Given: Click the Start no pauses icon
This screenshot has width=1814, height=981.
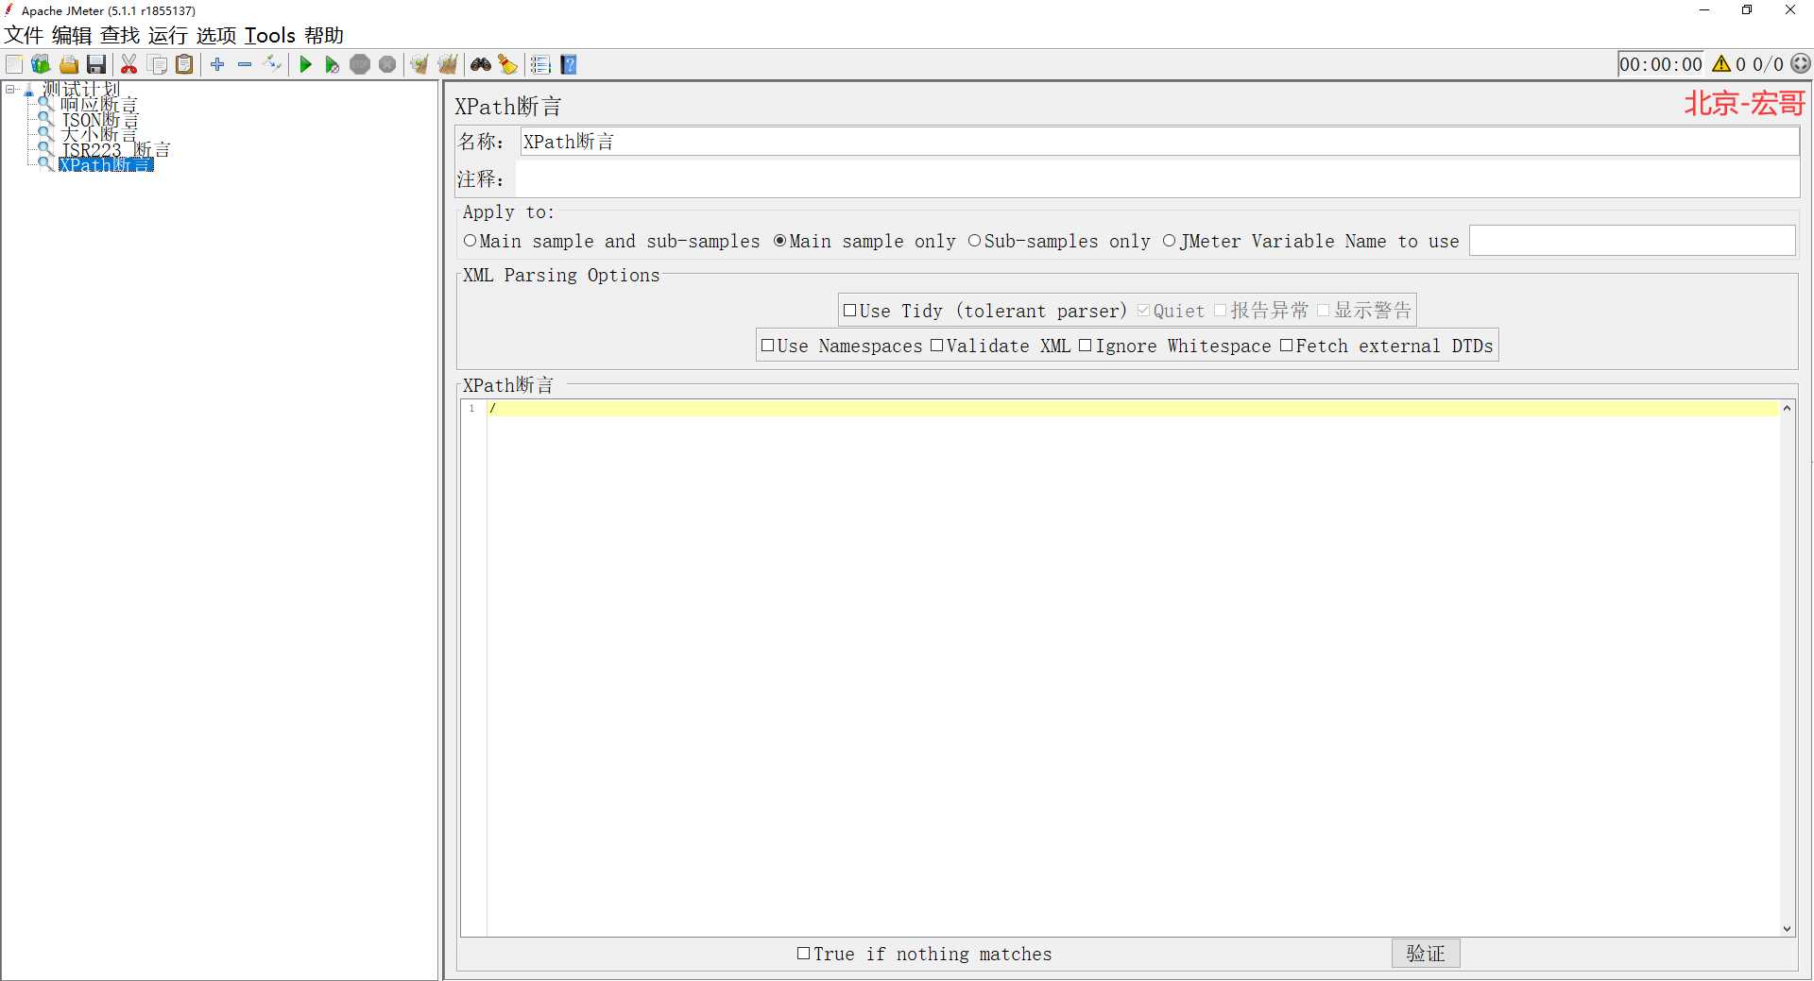Looking at the screenshot, I should point(332,64).
